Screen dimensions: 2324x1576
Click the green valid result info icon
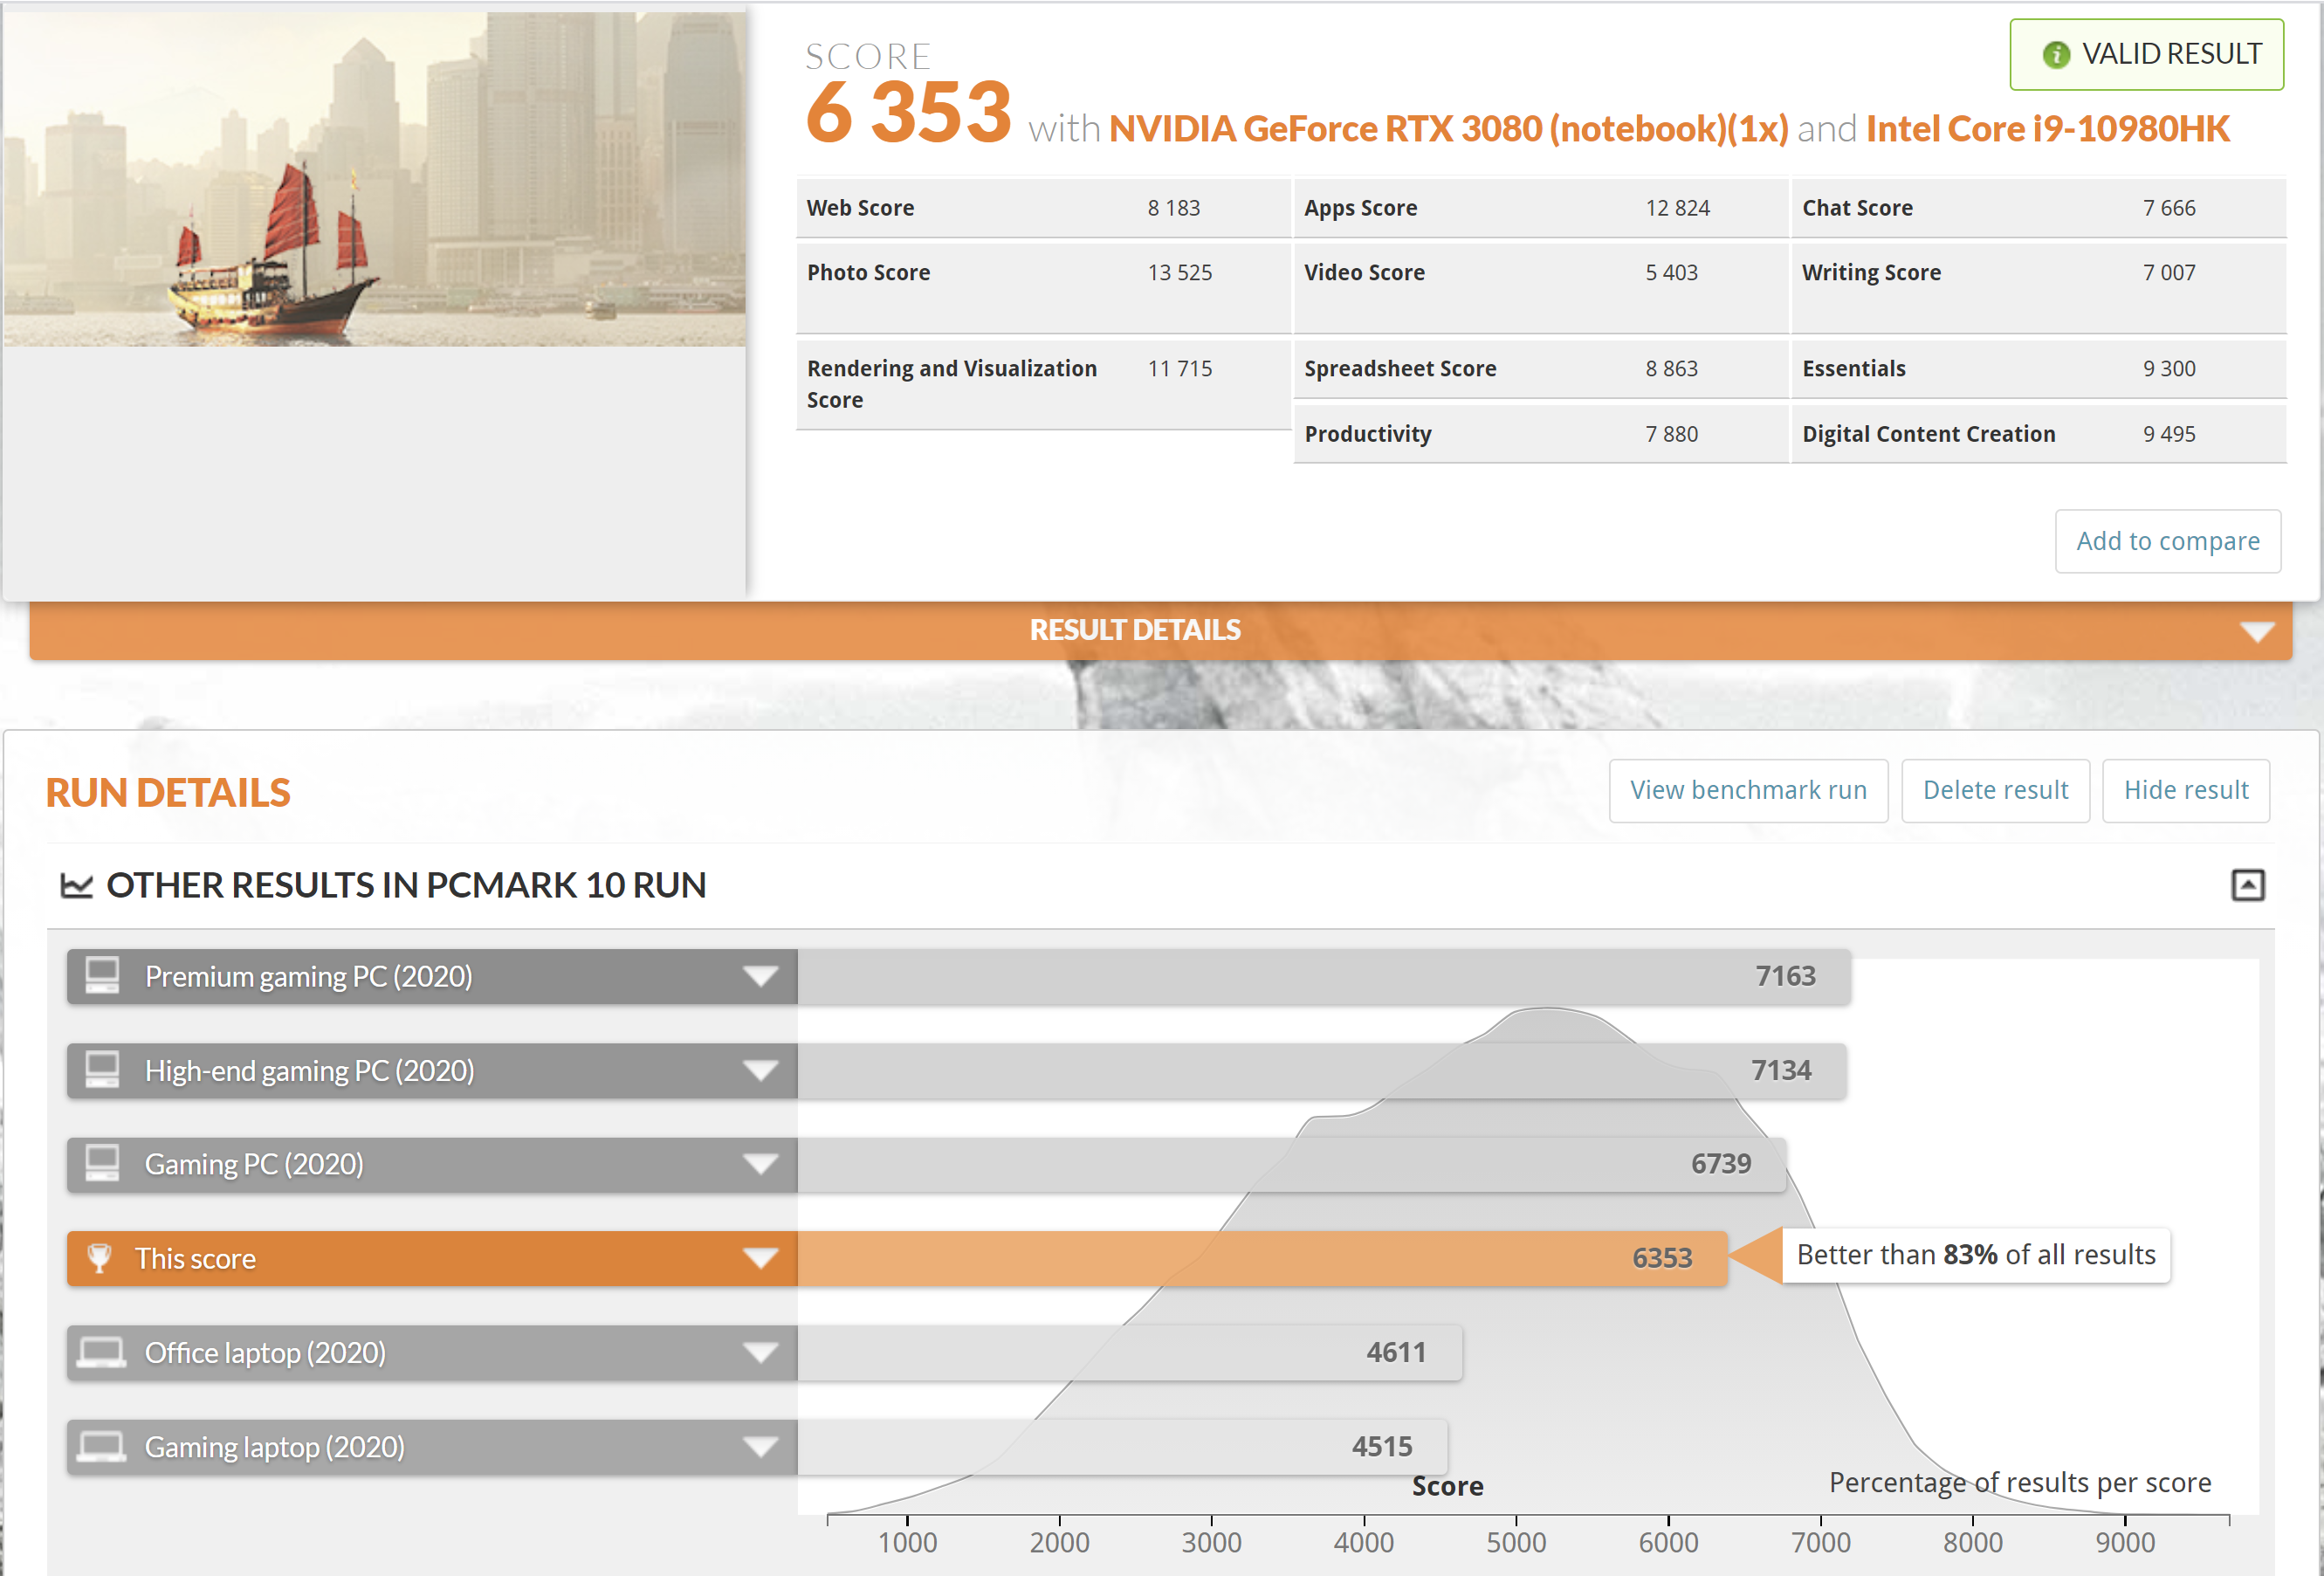[2055, 55]
